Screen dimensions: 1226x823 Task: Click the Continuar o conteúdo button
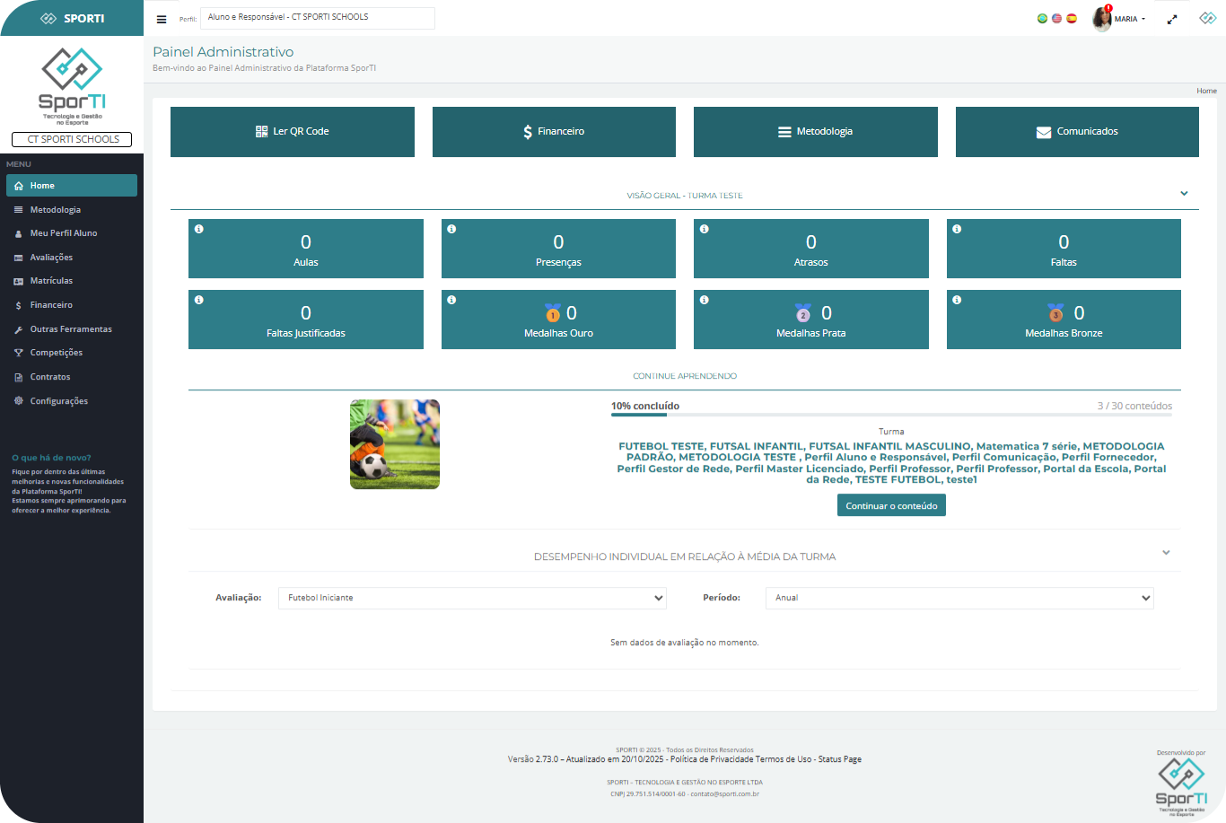coord(891,506)
